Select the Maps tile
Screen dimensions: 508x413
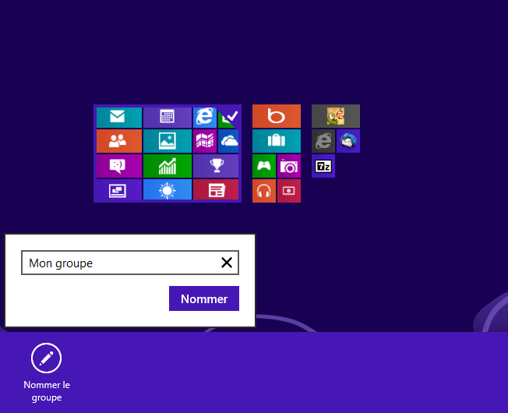point(205,141)
